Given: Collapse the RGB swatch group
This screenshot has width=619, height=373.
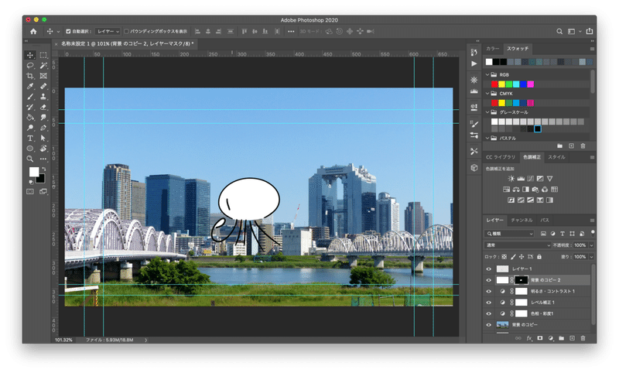Looking at the screenshot, I should pos(487,74).
